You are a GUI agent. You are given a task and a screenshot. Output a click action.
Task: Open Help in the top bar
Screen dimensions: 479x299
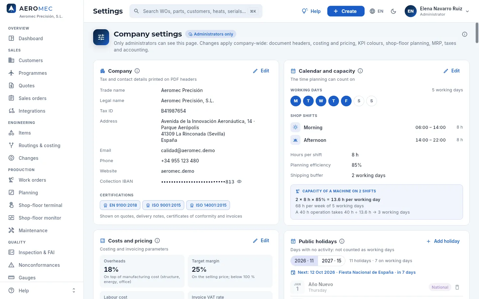coord(311,11)
